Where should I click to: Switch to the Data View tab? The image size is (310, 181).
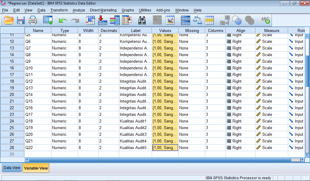(x=12, y=168)
